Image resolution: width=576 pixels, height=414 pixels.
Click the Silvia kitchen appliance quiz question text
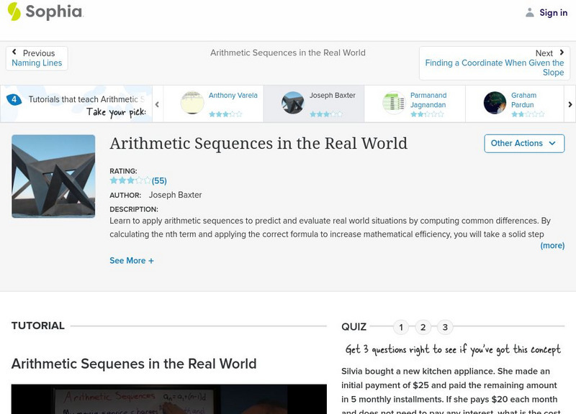451,392
